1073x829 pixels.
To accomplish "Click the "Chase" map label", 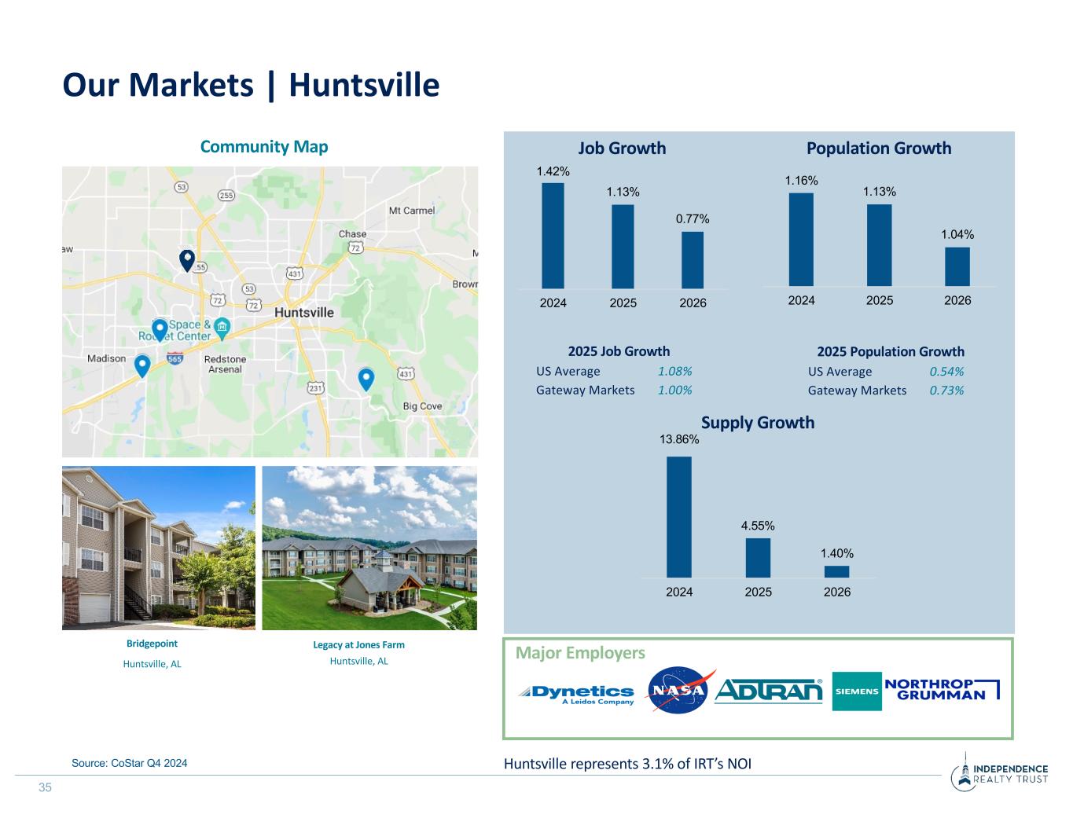I will (x=352, y=234).
